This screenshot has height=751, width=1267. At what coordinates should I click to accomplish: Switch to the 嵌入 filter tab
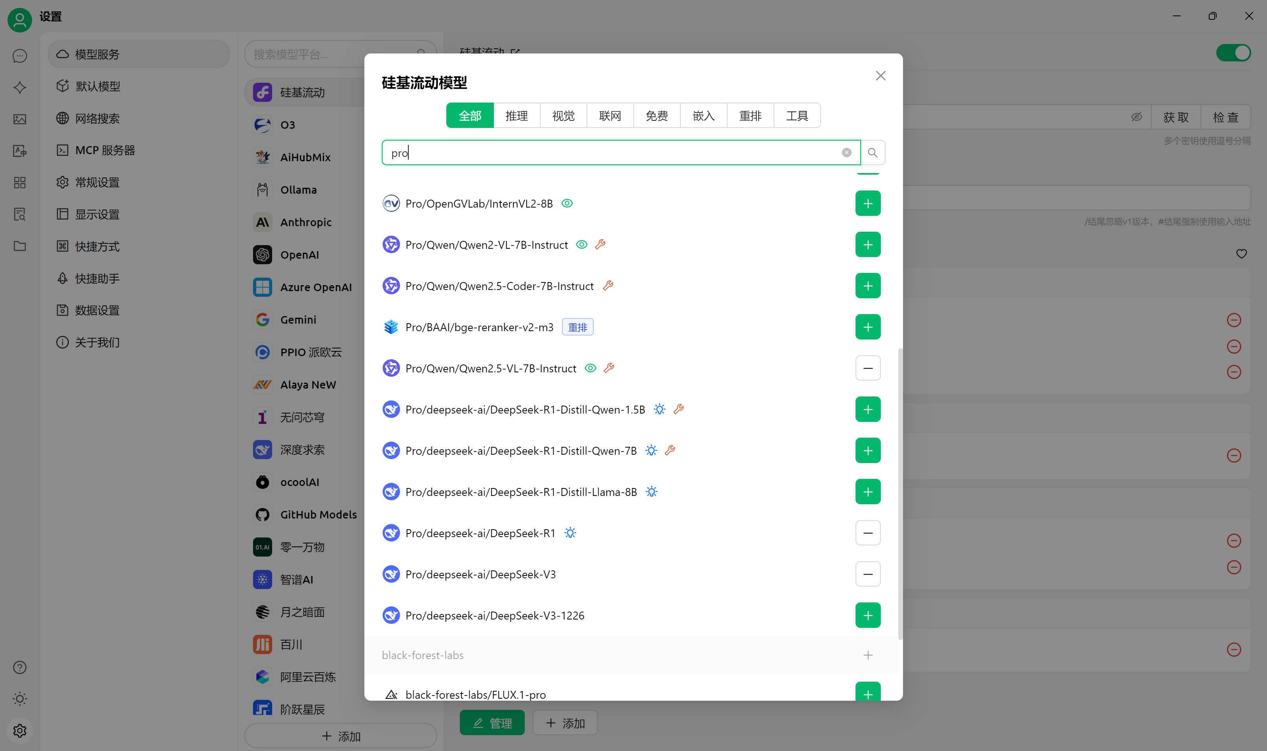(x=703, y=116)
